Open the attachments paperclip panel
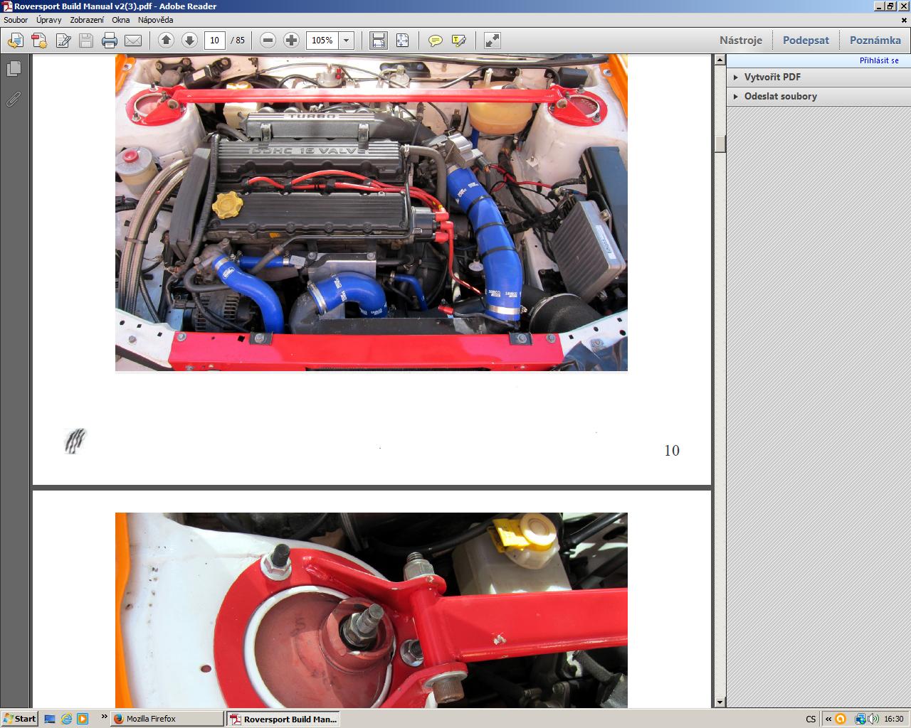 14,100
